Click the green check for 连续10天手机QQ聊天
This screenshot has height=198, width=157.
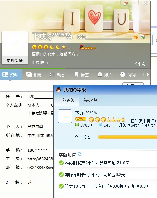[61, 186]
